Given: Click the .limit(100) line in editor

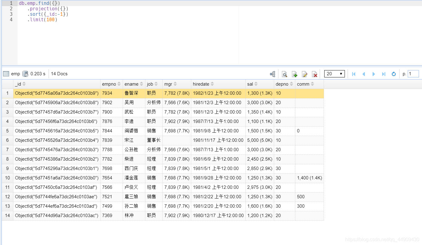Looking at the screenshot, I should 42,19.
